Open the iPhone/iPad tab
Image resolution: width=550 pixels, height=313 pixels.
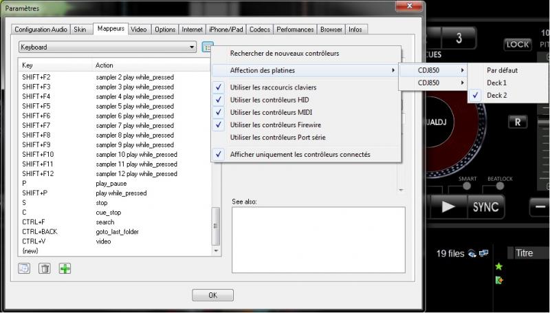[x=226, y=30]
